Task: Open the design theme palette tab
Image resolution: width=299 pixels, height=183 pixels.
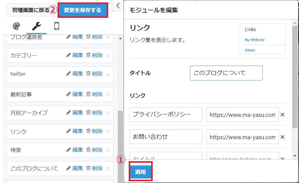Action: pos(16,26)
